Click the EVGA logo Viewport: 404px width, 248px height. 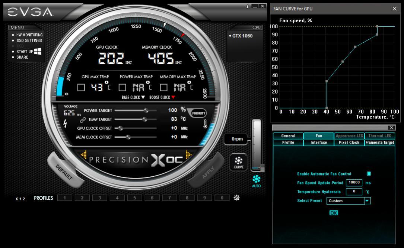(x=30, y=12)
